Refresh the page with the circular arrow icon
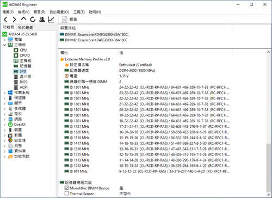Image resolution: width=272 pixels, height=198 pixels. tap(33, 19)
